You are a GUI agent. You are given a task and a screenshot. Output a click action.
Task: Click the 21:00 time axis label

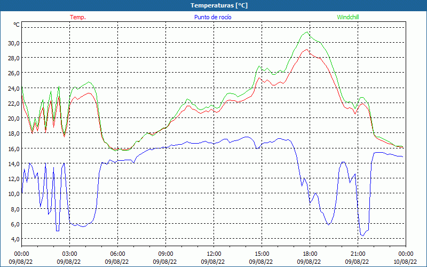[x=358, y=254]
